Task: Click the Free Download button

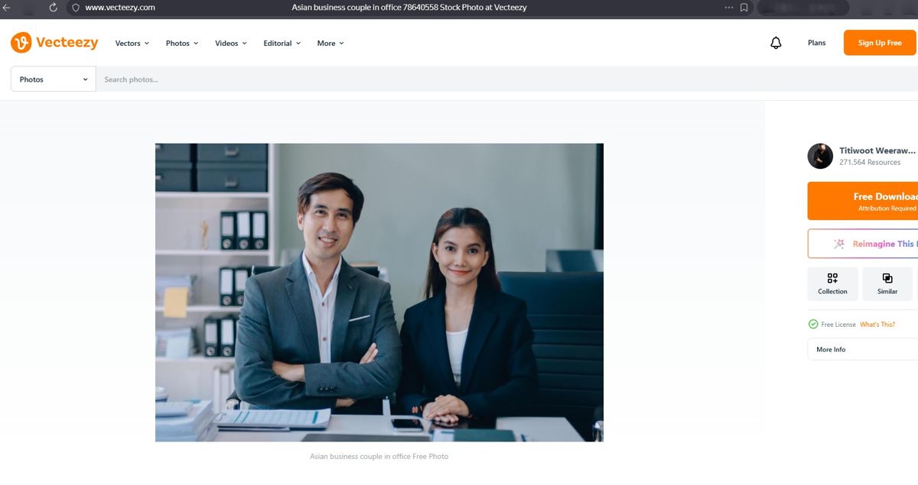Action: click(863, 201)
